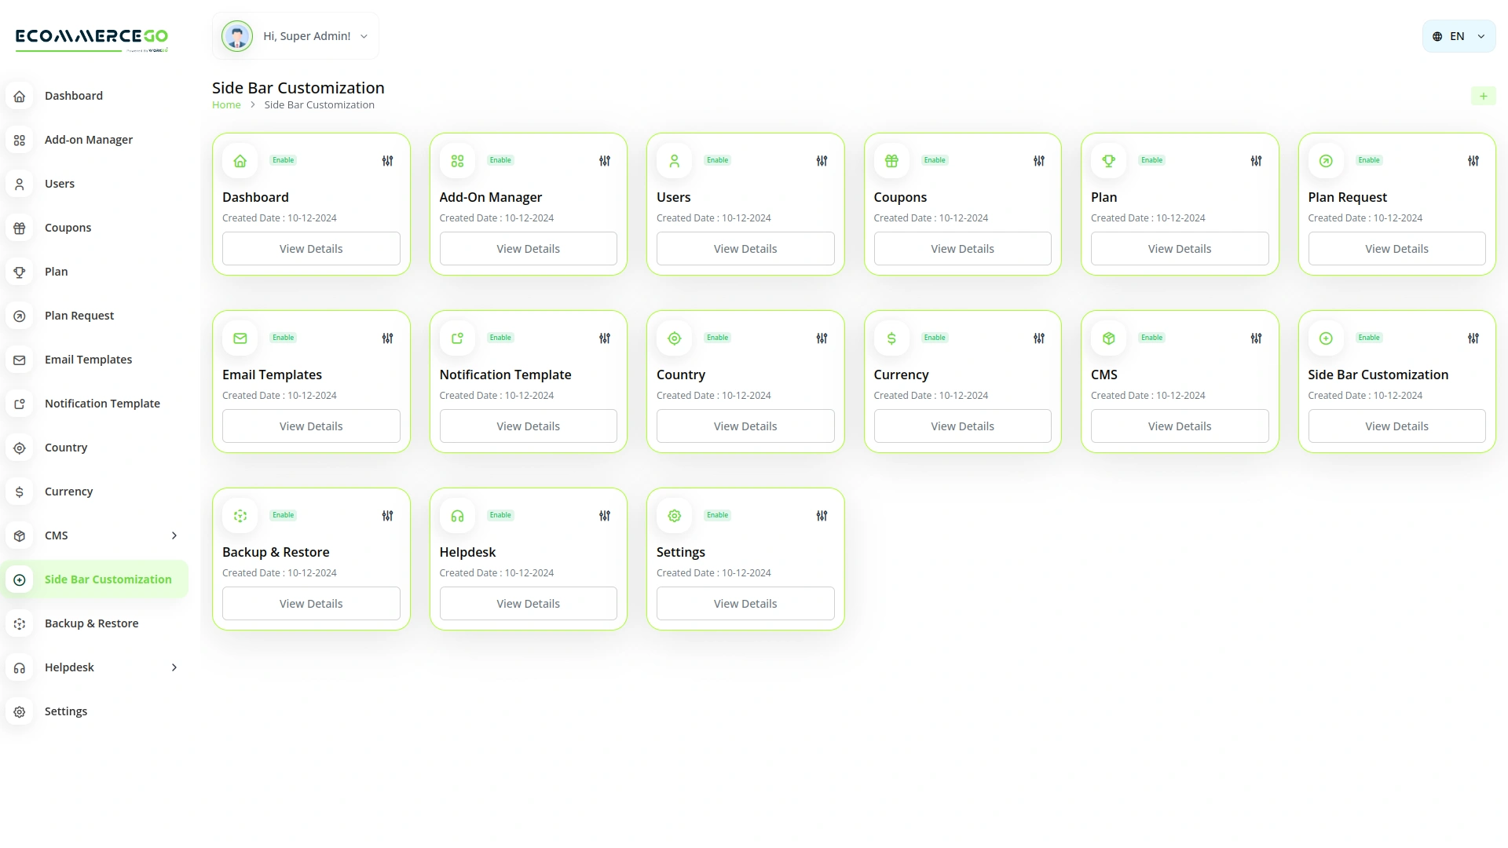This screenshot has height=848, width=1508.
Task: Select Side Bar Customization in sidebar menu
Action: click(108, 579)
